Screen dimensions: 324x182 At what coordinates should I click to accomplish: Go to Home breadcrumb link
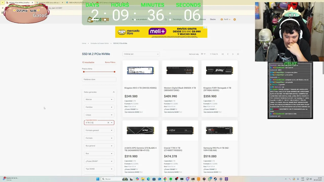click(84, 43)
